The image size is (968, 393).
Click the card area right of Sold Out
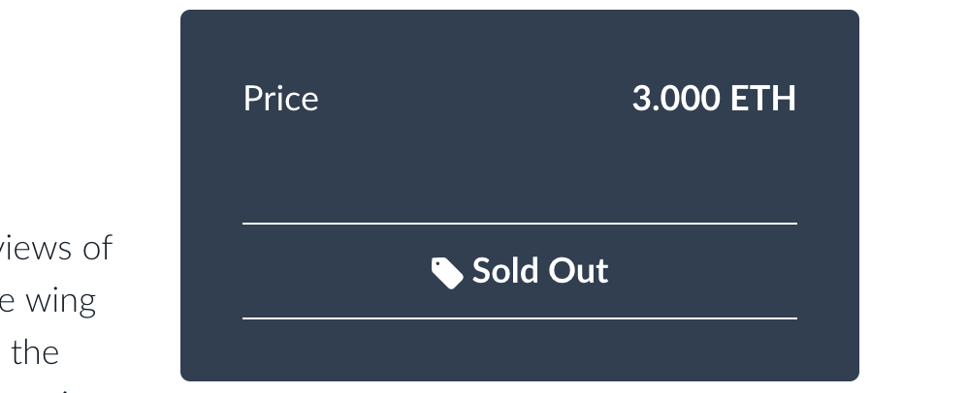click(x=704, y=271)
